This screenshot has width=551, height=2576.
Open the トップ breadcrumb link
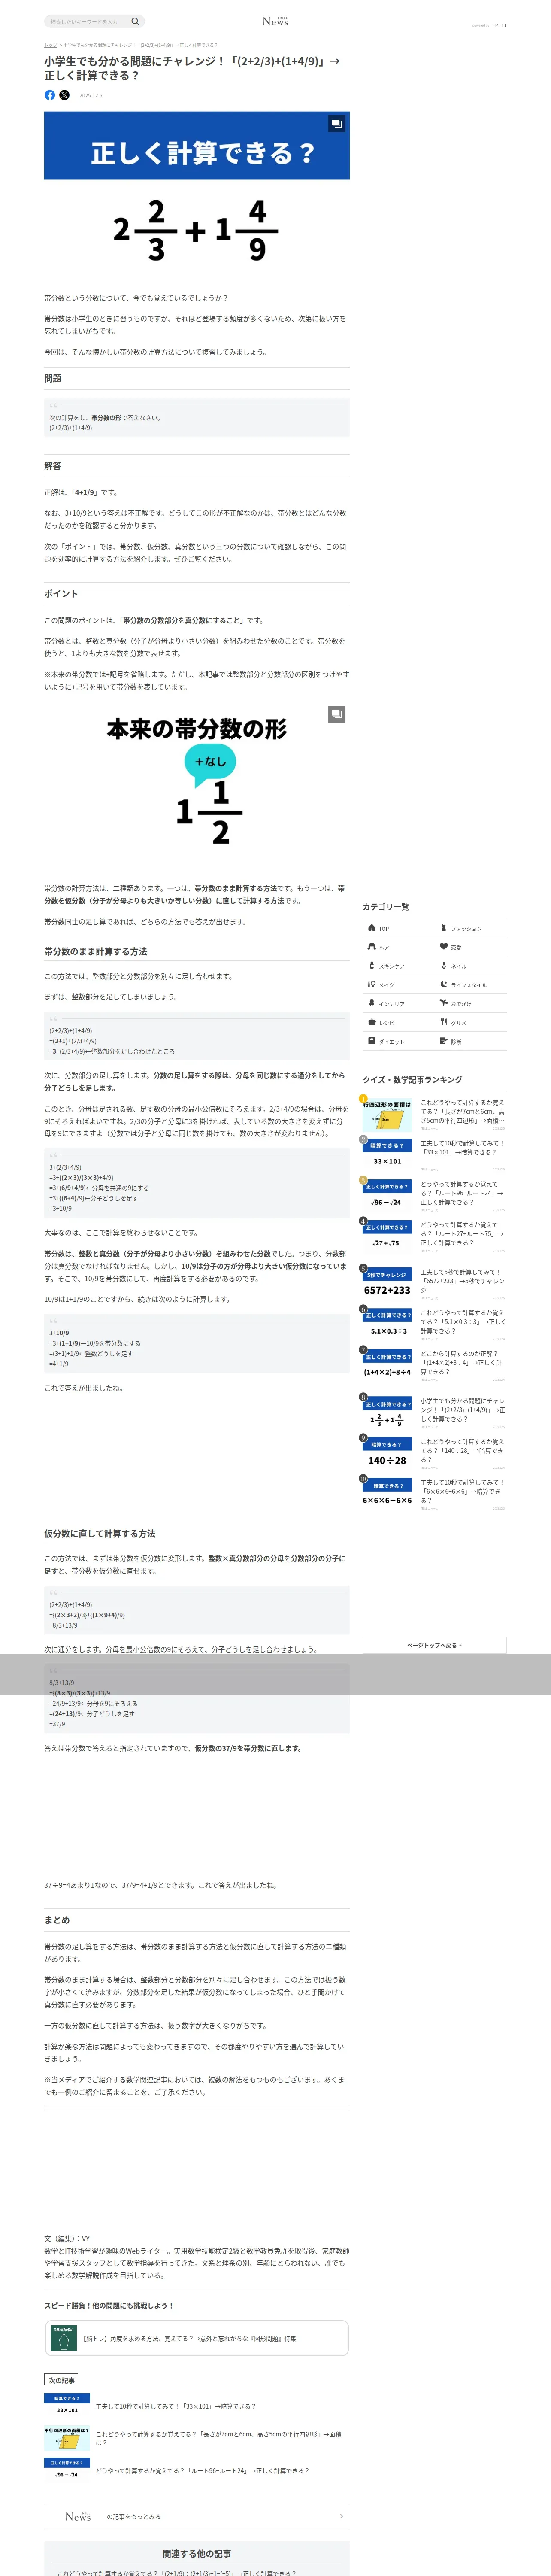[x=50, y=45]
